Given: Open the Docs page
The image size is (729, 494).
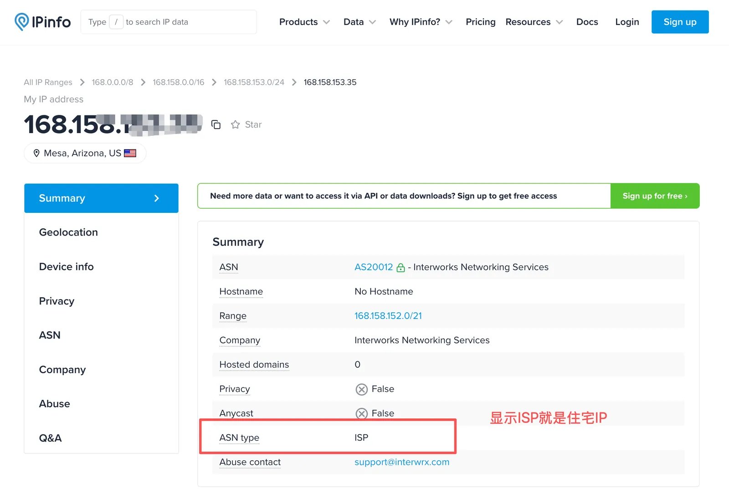Looking at the screenshot, I should (x=587, y=22).
